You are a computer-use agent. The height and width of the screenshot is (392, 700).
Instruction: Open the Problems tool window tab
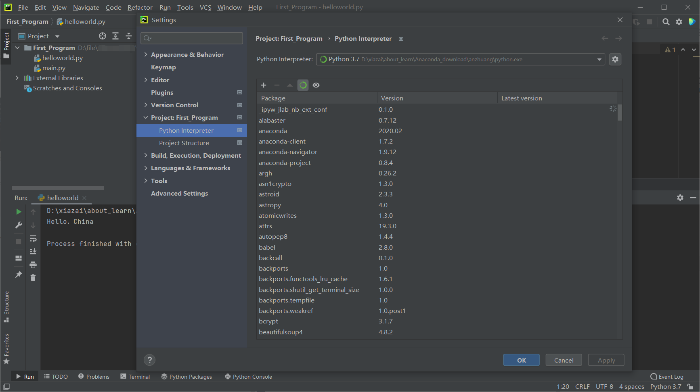click(x=94, y=377)
